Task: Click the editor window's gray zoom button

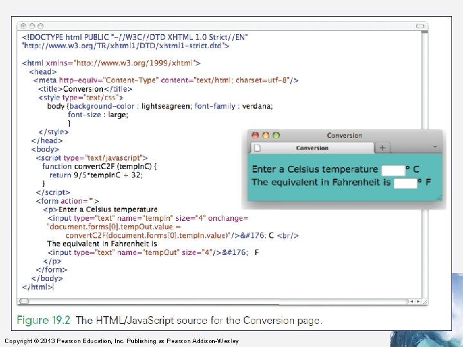Action: (x=41, y=26)
